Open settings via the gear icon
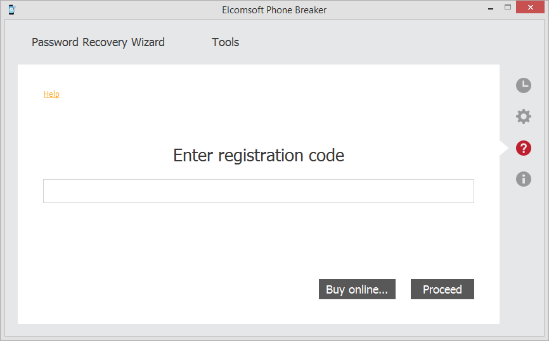 tap(524, 116)
